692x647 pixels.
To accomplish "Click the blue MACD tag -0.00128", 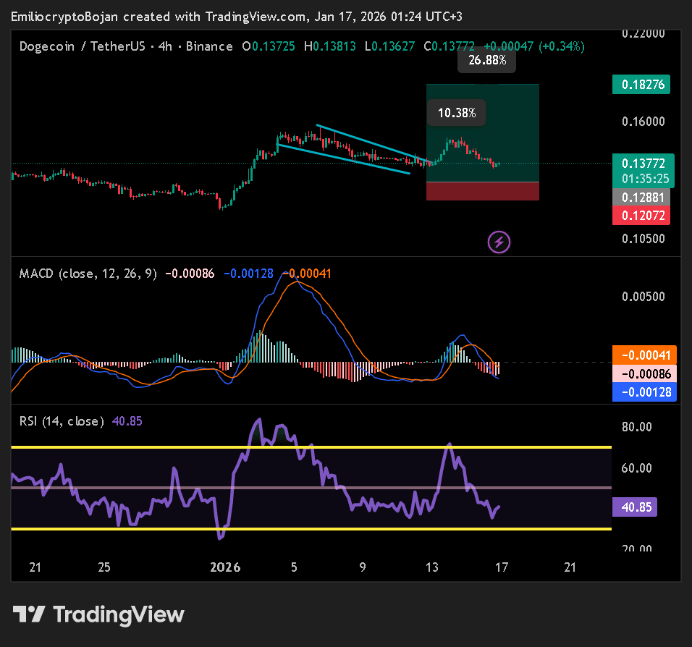I will coord(644,392).
